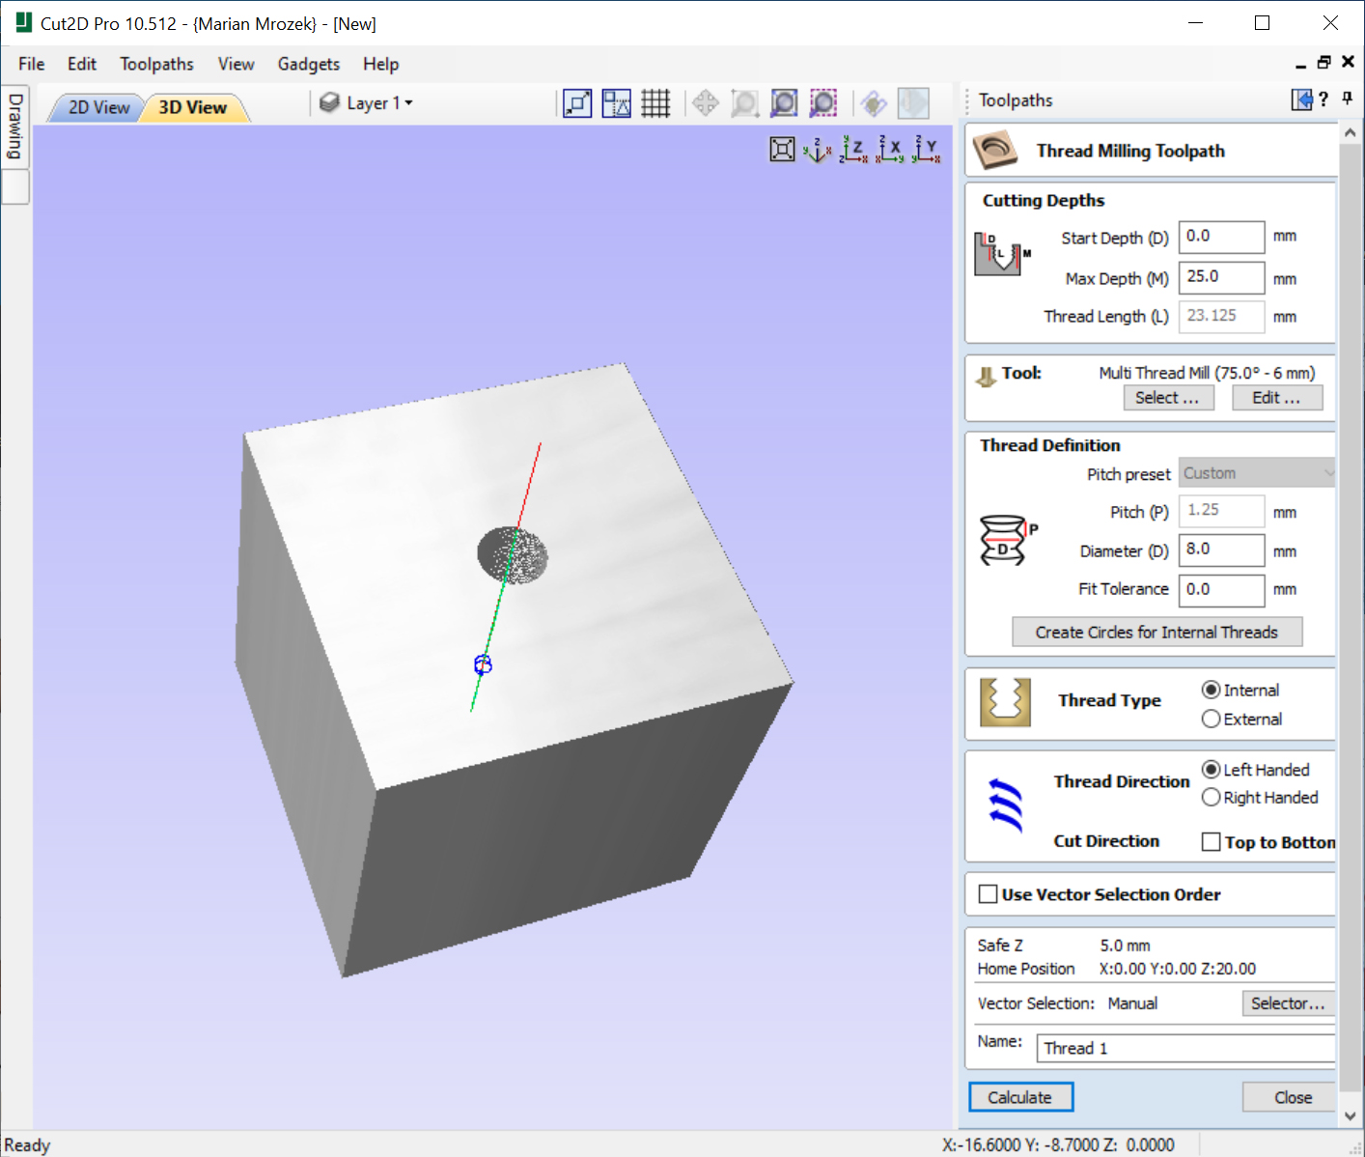Open the Gadgets menu
The width and height of the screenshot is (1365, 1157).
coord(308,64)
